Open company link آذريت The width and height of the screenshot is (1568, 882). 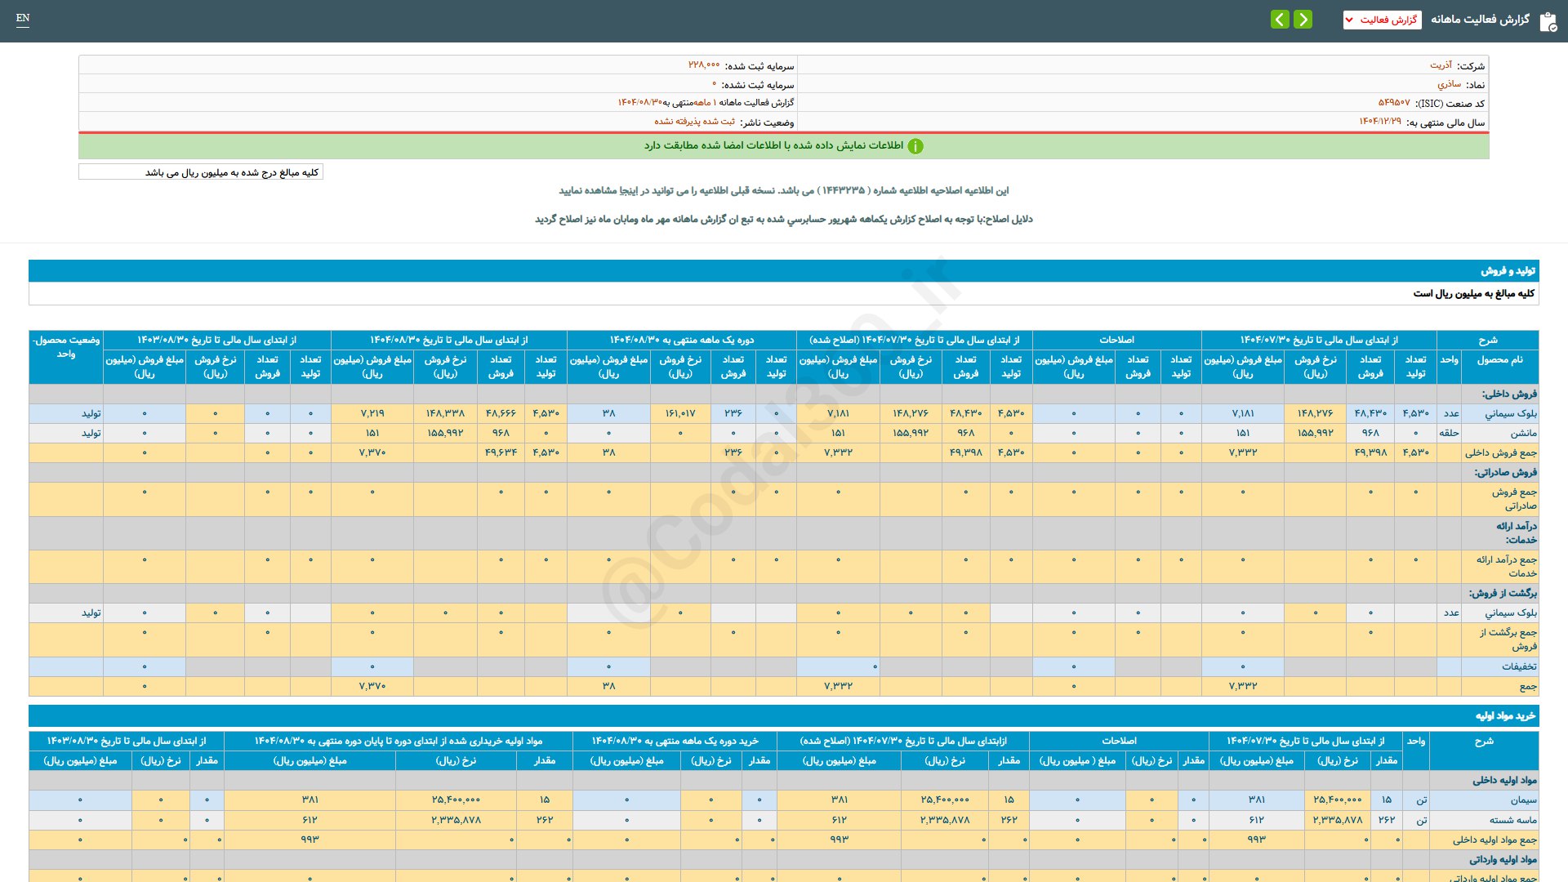pos(1441,65)
